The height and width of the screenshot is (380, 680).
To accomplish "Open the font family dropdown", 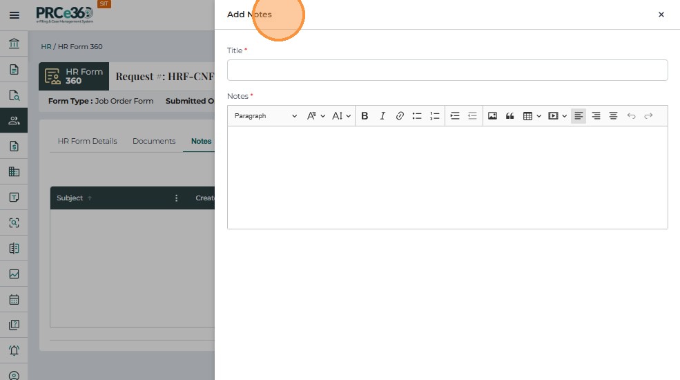I will 315,116.
